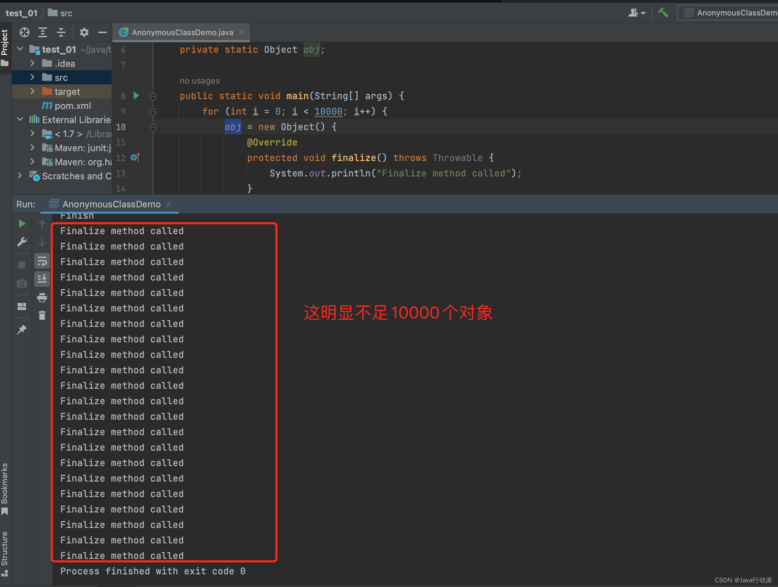Fold the main method at line 8
The width and height of the screenshot is (778, 587).
point(153,96)
